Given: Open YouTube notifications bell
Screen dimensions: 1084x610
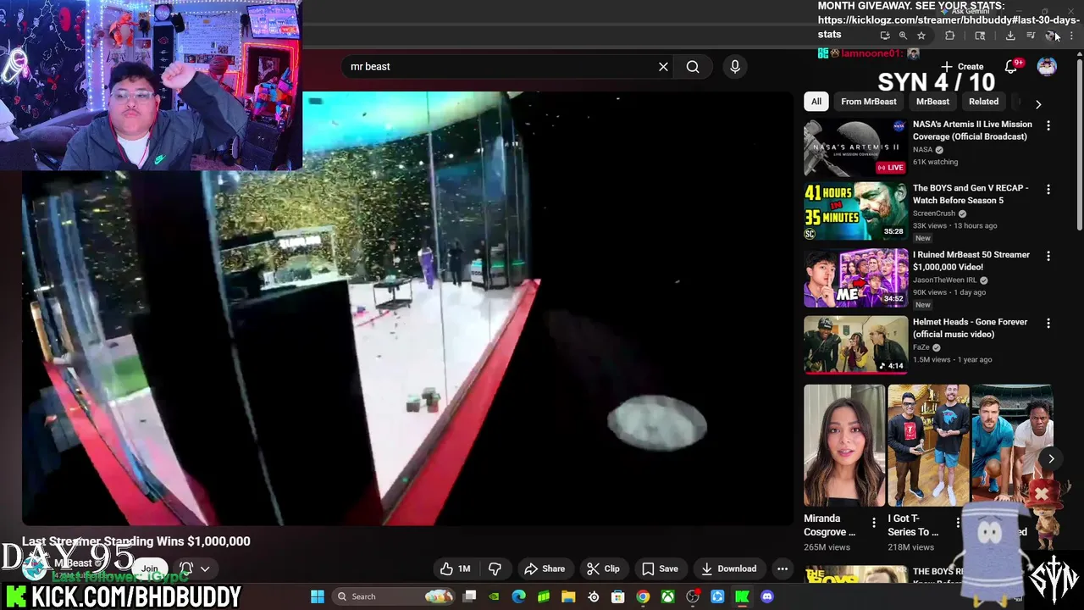Looking at the screenshot, I should coord(1011,67).
